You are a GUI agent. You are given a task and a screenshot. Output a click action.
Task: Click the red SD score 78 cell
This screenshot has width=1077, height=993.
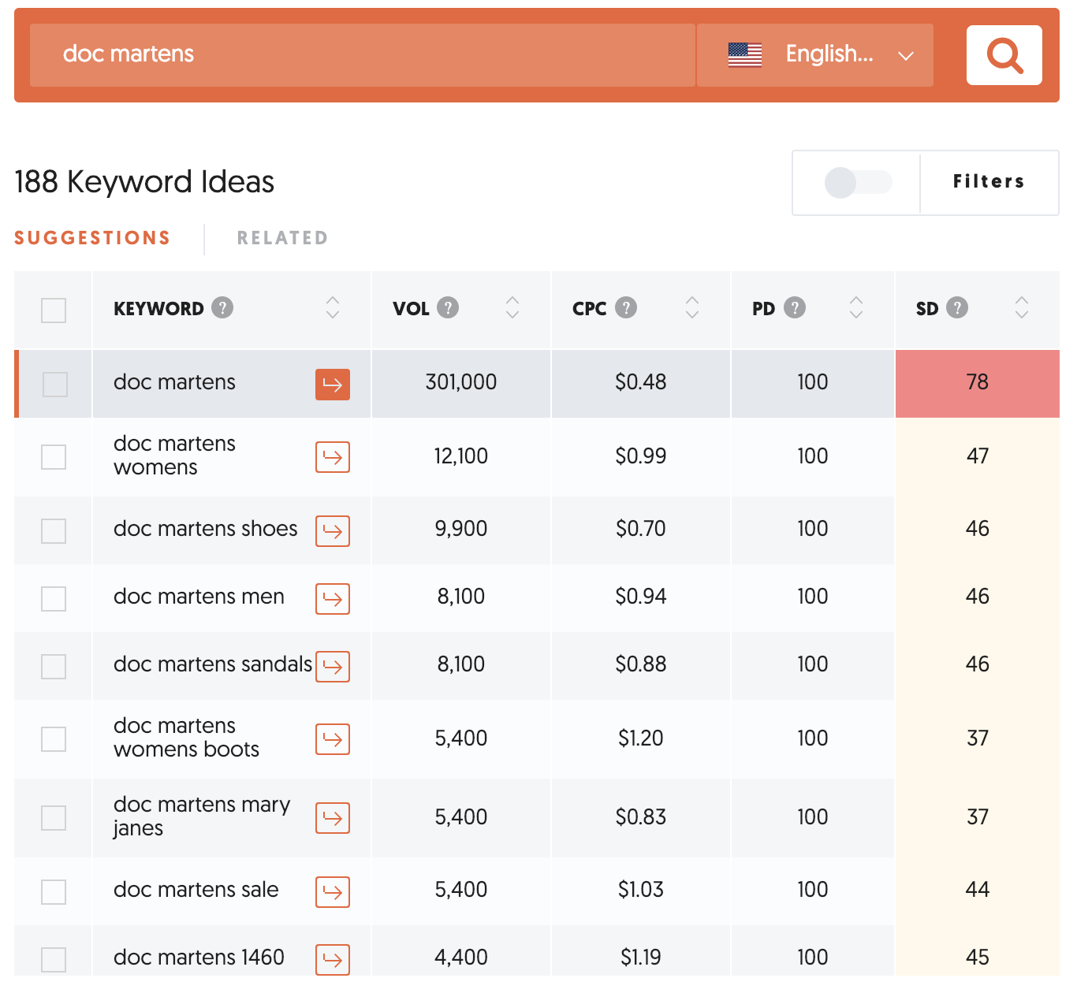(x=978, y=382)
